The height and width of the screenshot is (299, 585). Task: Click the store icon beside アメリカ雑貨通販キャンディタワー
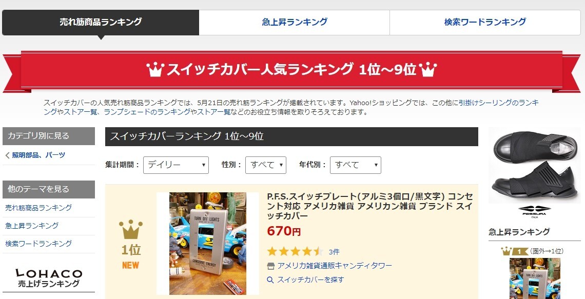tap(271, 266)
